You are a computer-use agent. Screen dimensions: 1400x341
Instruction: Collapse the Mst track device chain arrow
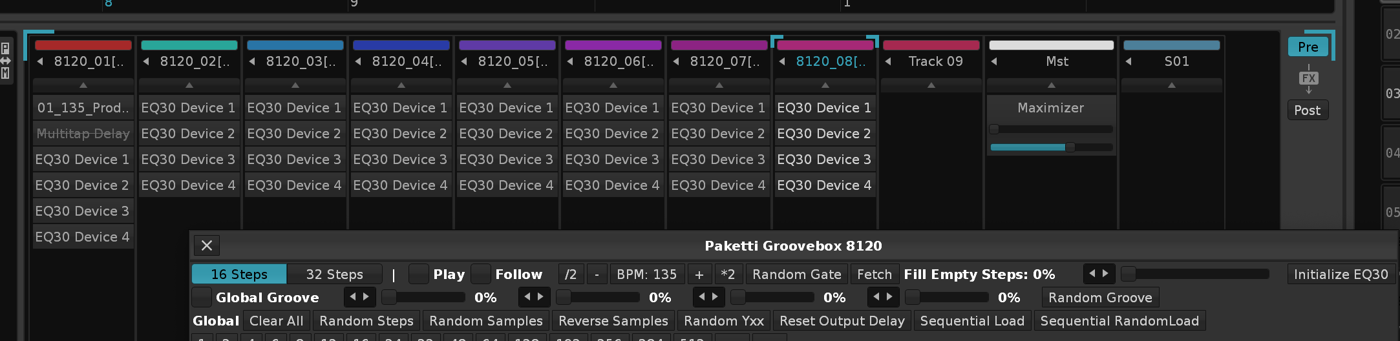(1052, 85)
